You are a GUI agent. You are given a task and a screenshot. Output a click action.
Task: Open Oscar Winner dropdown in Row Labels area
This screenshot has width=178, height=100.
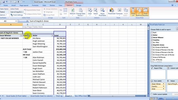164,84
